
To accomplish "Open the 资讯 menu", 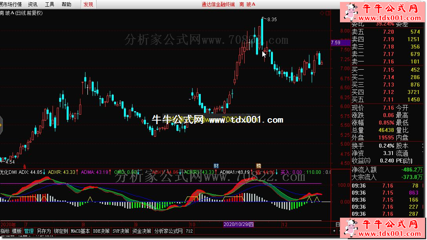I will click(33, 4).
